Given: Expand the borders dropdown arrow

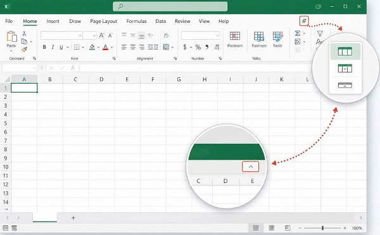Looking at the screenshot, I should point(83,48).
